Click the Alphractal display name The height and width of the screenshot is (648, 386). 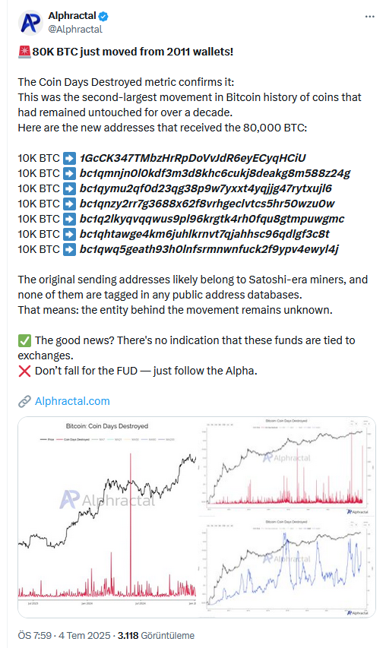72,16
